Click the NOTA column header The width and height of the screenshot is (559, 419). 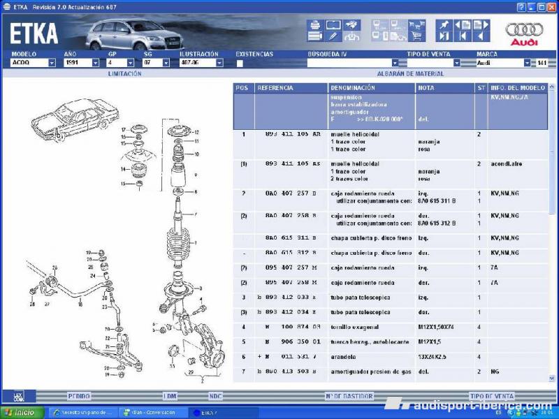pyautogui.click(x=445, y=88)
